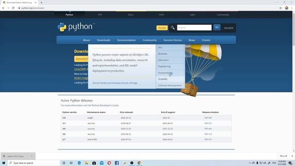Open downloaded python exe file
This screenshot has width=295, height=166.
15,156
